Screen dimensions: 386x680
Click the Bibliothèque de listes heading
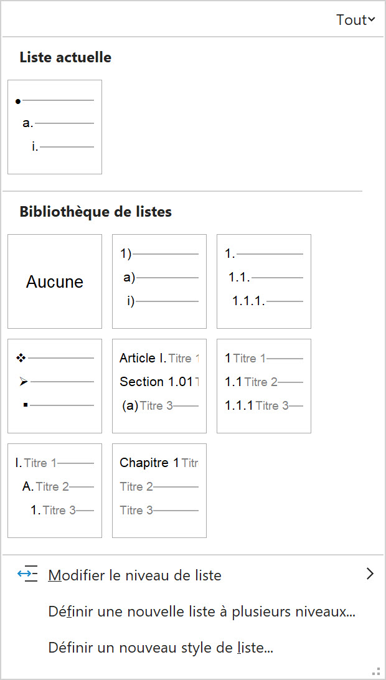[95, 212]
